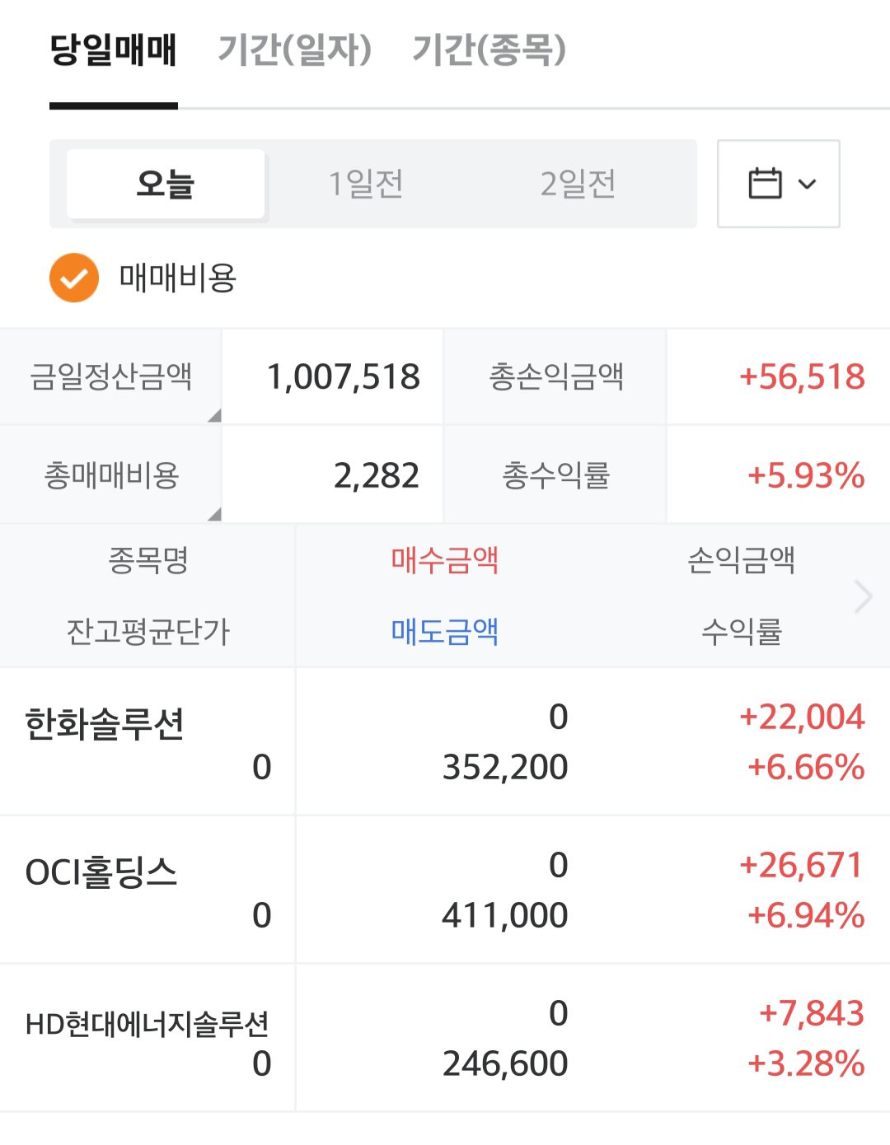Sort by the 매도금액 column header
Screen dimensions: 890x1145
click(x=445, y=632)
